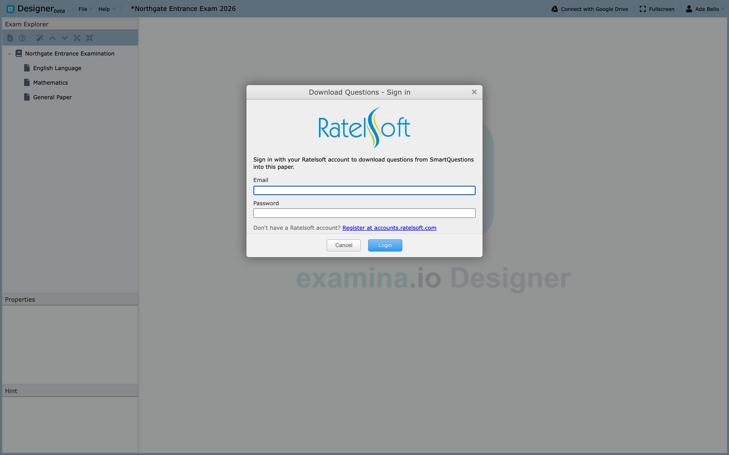Close the Download Questions sign-in dialog
Image resolution: width=729 pixels, height=455 pixels.
click(474, 92)
